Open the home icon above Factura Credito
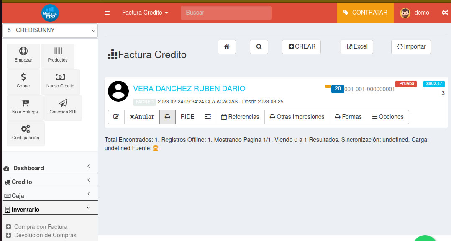The image size is (451, 241). [226, 47]
